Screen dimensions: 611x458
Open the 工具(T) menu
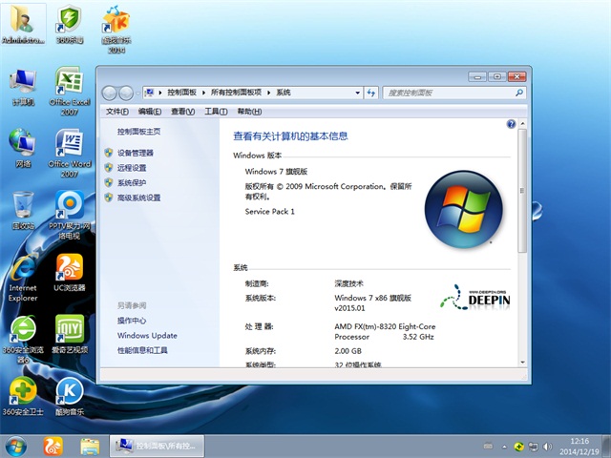(216, 112)
